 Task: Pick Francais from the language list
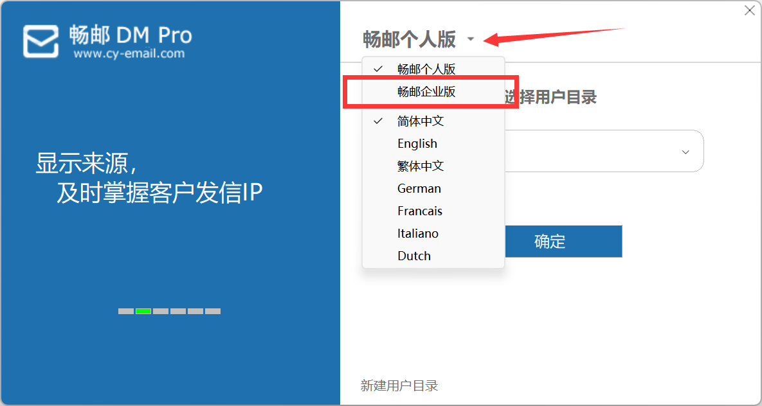(433, 211)
